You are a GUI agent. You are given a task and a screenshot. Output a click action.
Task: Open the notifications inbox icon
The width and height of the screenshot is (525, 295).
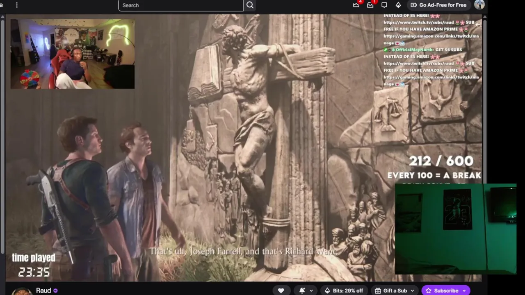(x=370, y=5)
